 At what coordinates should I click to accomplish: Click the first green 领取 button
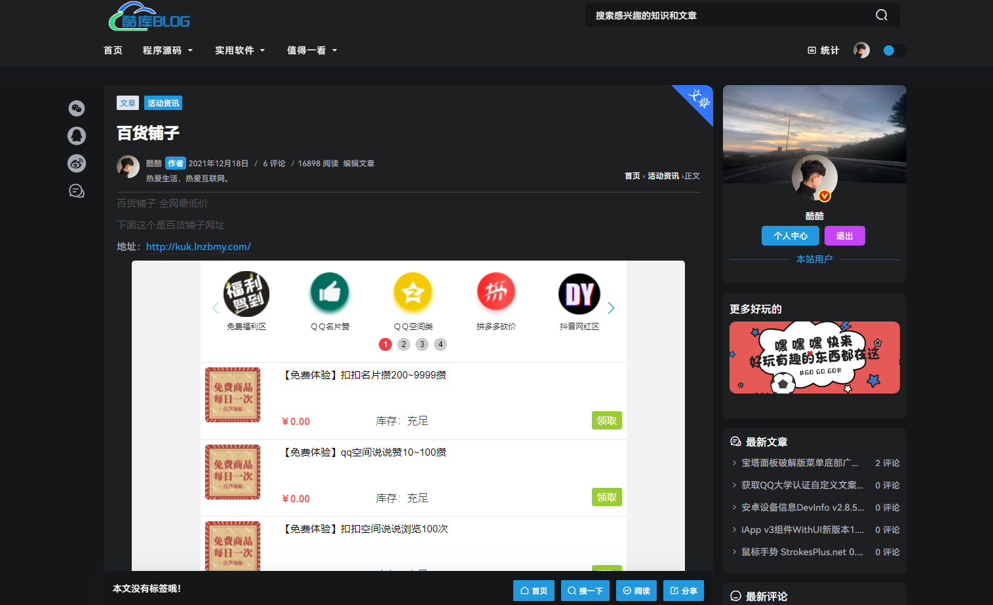point(606,420)
